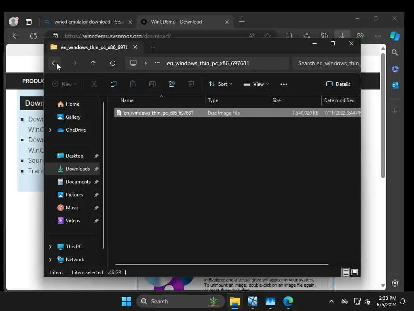Open the Music quick access folder
The image size is (414, 311).
pos(72,208)
